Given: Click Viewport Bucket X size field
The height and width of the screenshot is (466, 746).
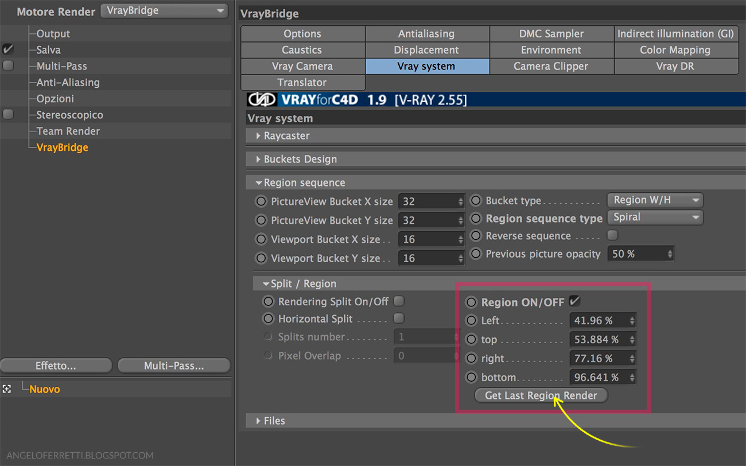Looking at the screenshot, I should coord(431,239).
